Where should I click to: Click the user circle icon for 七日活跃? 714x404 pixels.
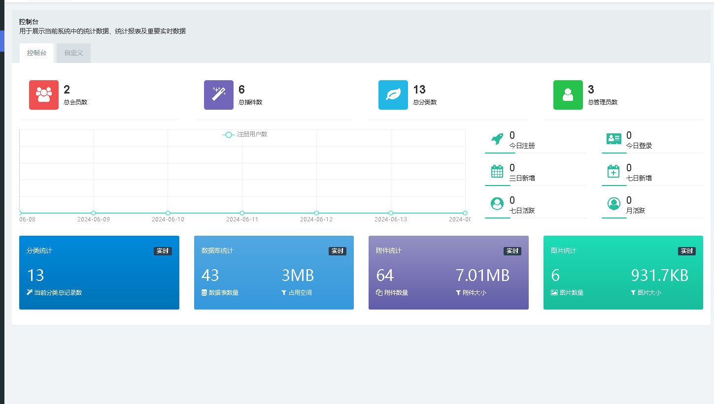pyautogui.click(x=497, y=204)
